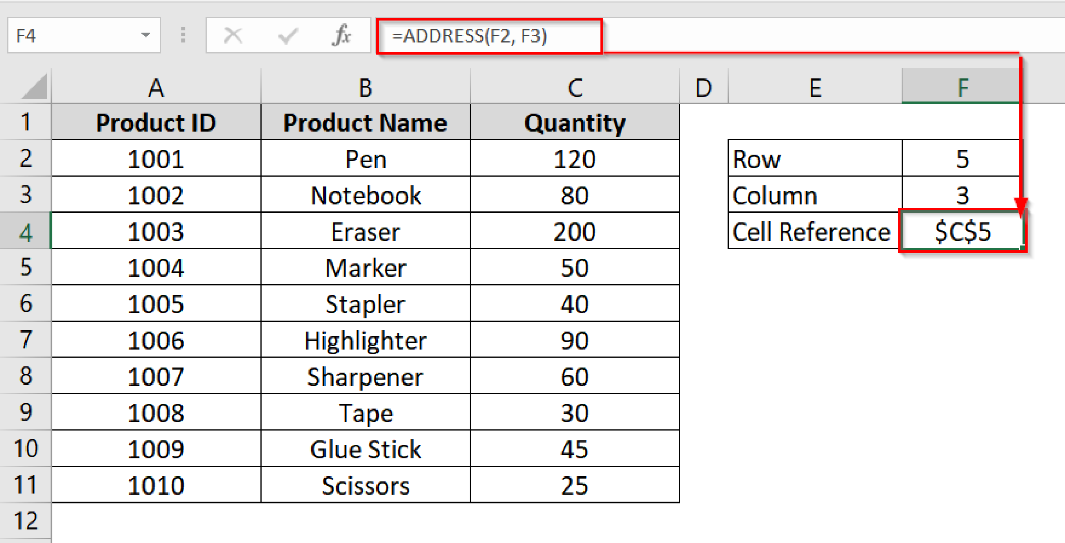The width and height of the screenshot is (1065, 543).
Task: Select the Quantity header cell
Action: [x=574, y=123]
